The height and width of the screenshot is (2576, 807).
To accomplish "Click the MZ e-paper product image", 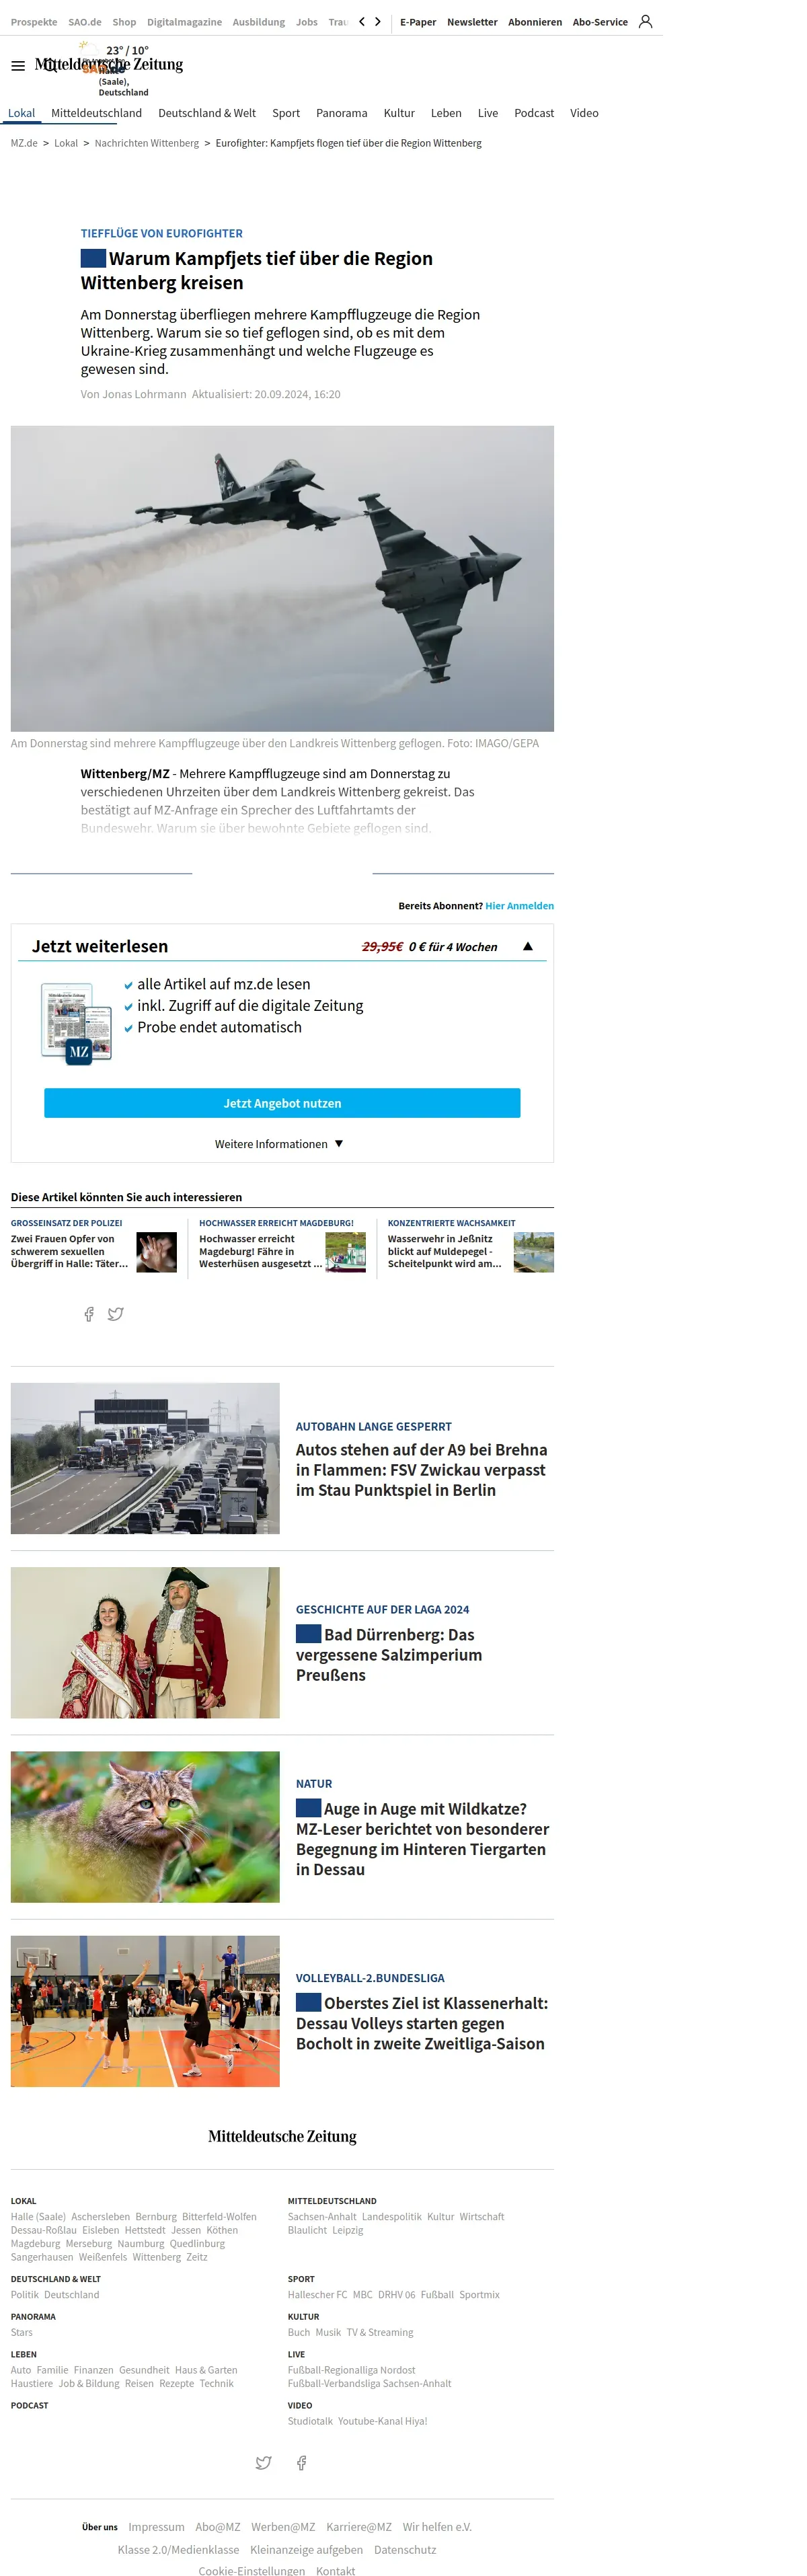I will tap(76, 1023).
